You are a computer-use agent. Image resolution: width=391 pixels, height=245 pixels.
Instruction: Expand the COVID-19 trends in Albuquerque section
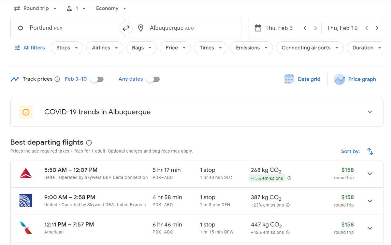370,112
